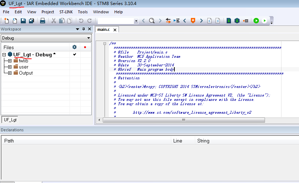Viewport: 299px width, 183px height.
Task: Click Find Next arrow after the magnifier
Action: (x=160, y=20)
